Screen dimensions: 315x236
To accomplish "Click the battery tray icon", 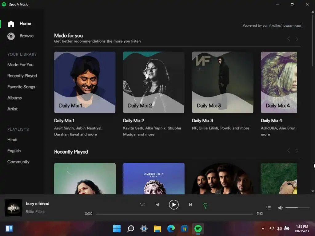I will [x=287, y=229].
